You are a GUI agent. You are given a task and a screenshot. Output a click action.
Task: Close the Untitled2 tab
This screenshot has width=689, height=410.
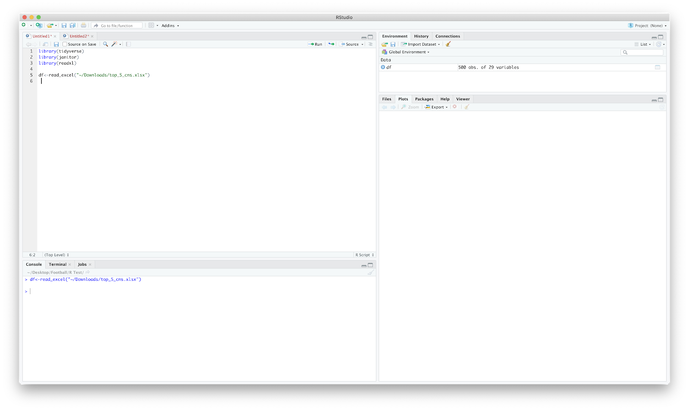pos(92,37)
